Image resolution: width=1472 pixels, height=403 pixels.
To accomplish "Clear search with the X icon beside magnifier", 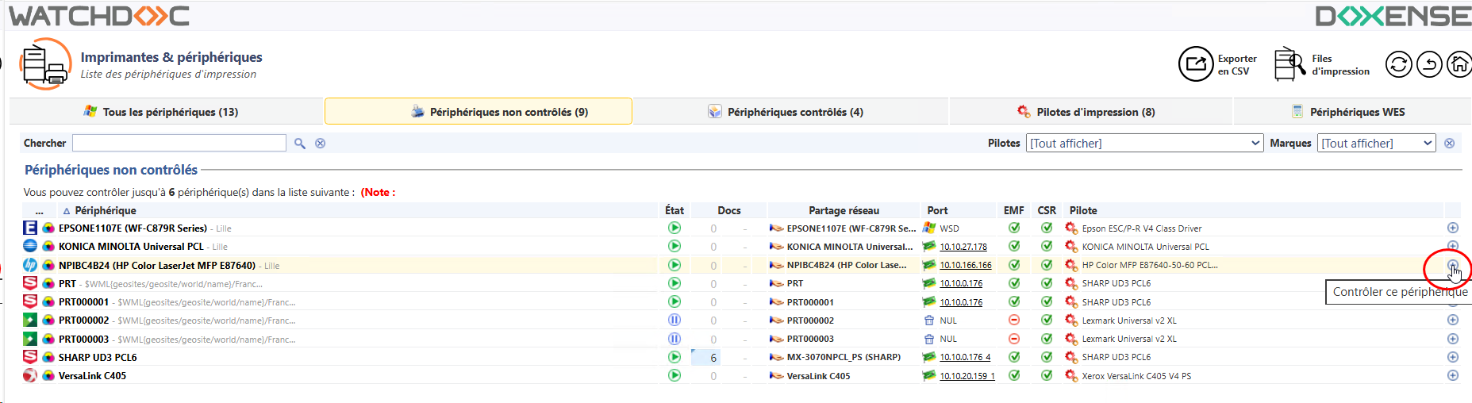I will [x=321, y=144].
